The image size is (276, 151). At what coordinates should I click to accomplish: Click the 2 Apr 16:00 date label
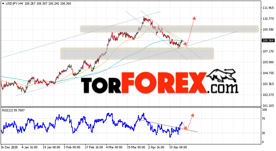point(156,147)
